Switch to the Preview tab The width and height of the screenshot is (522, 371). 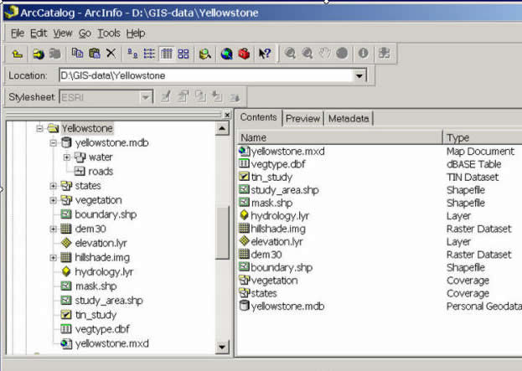[x=302, y=118]
